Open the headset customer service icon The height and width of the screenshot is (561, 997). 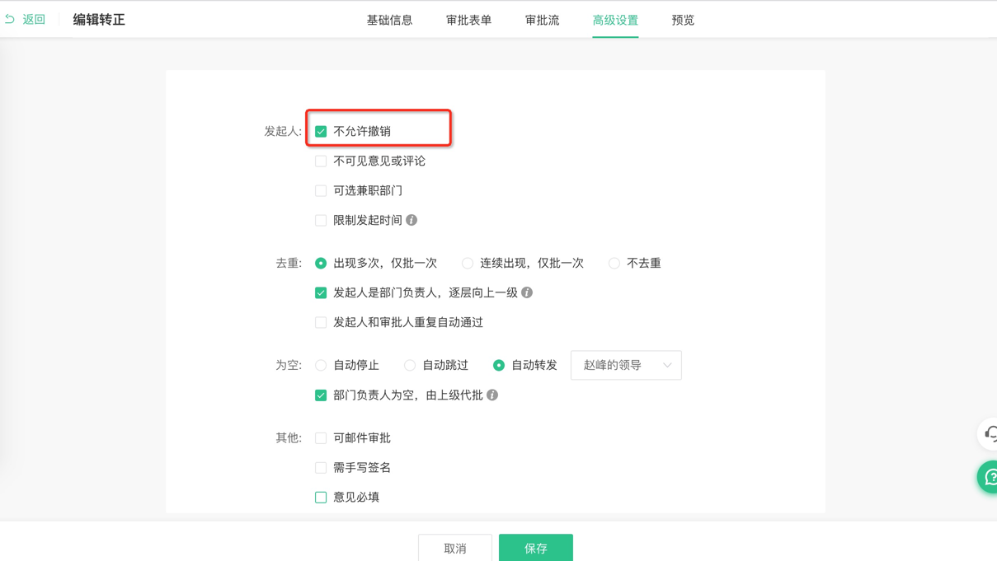[x=990, y=433]
